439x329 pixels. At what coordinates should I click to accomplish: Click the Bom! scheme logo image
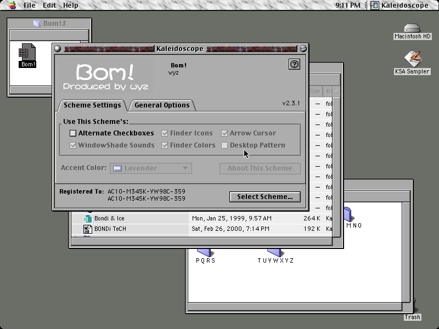[x=105, y=76]
